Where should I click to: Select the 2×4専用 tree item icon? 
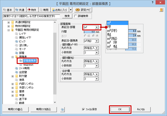coord(16,69)
